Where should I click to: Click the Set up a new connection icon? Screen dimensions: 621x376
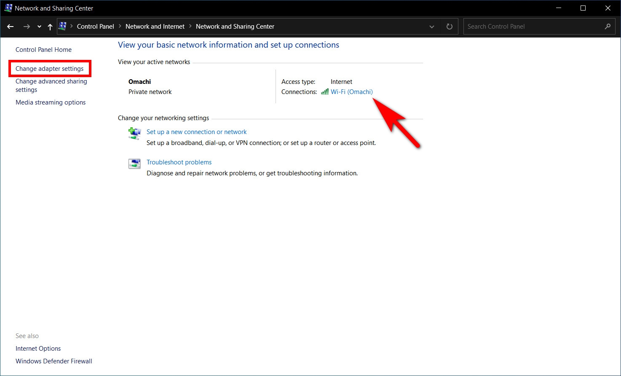134,134
